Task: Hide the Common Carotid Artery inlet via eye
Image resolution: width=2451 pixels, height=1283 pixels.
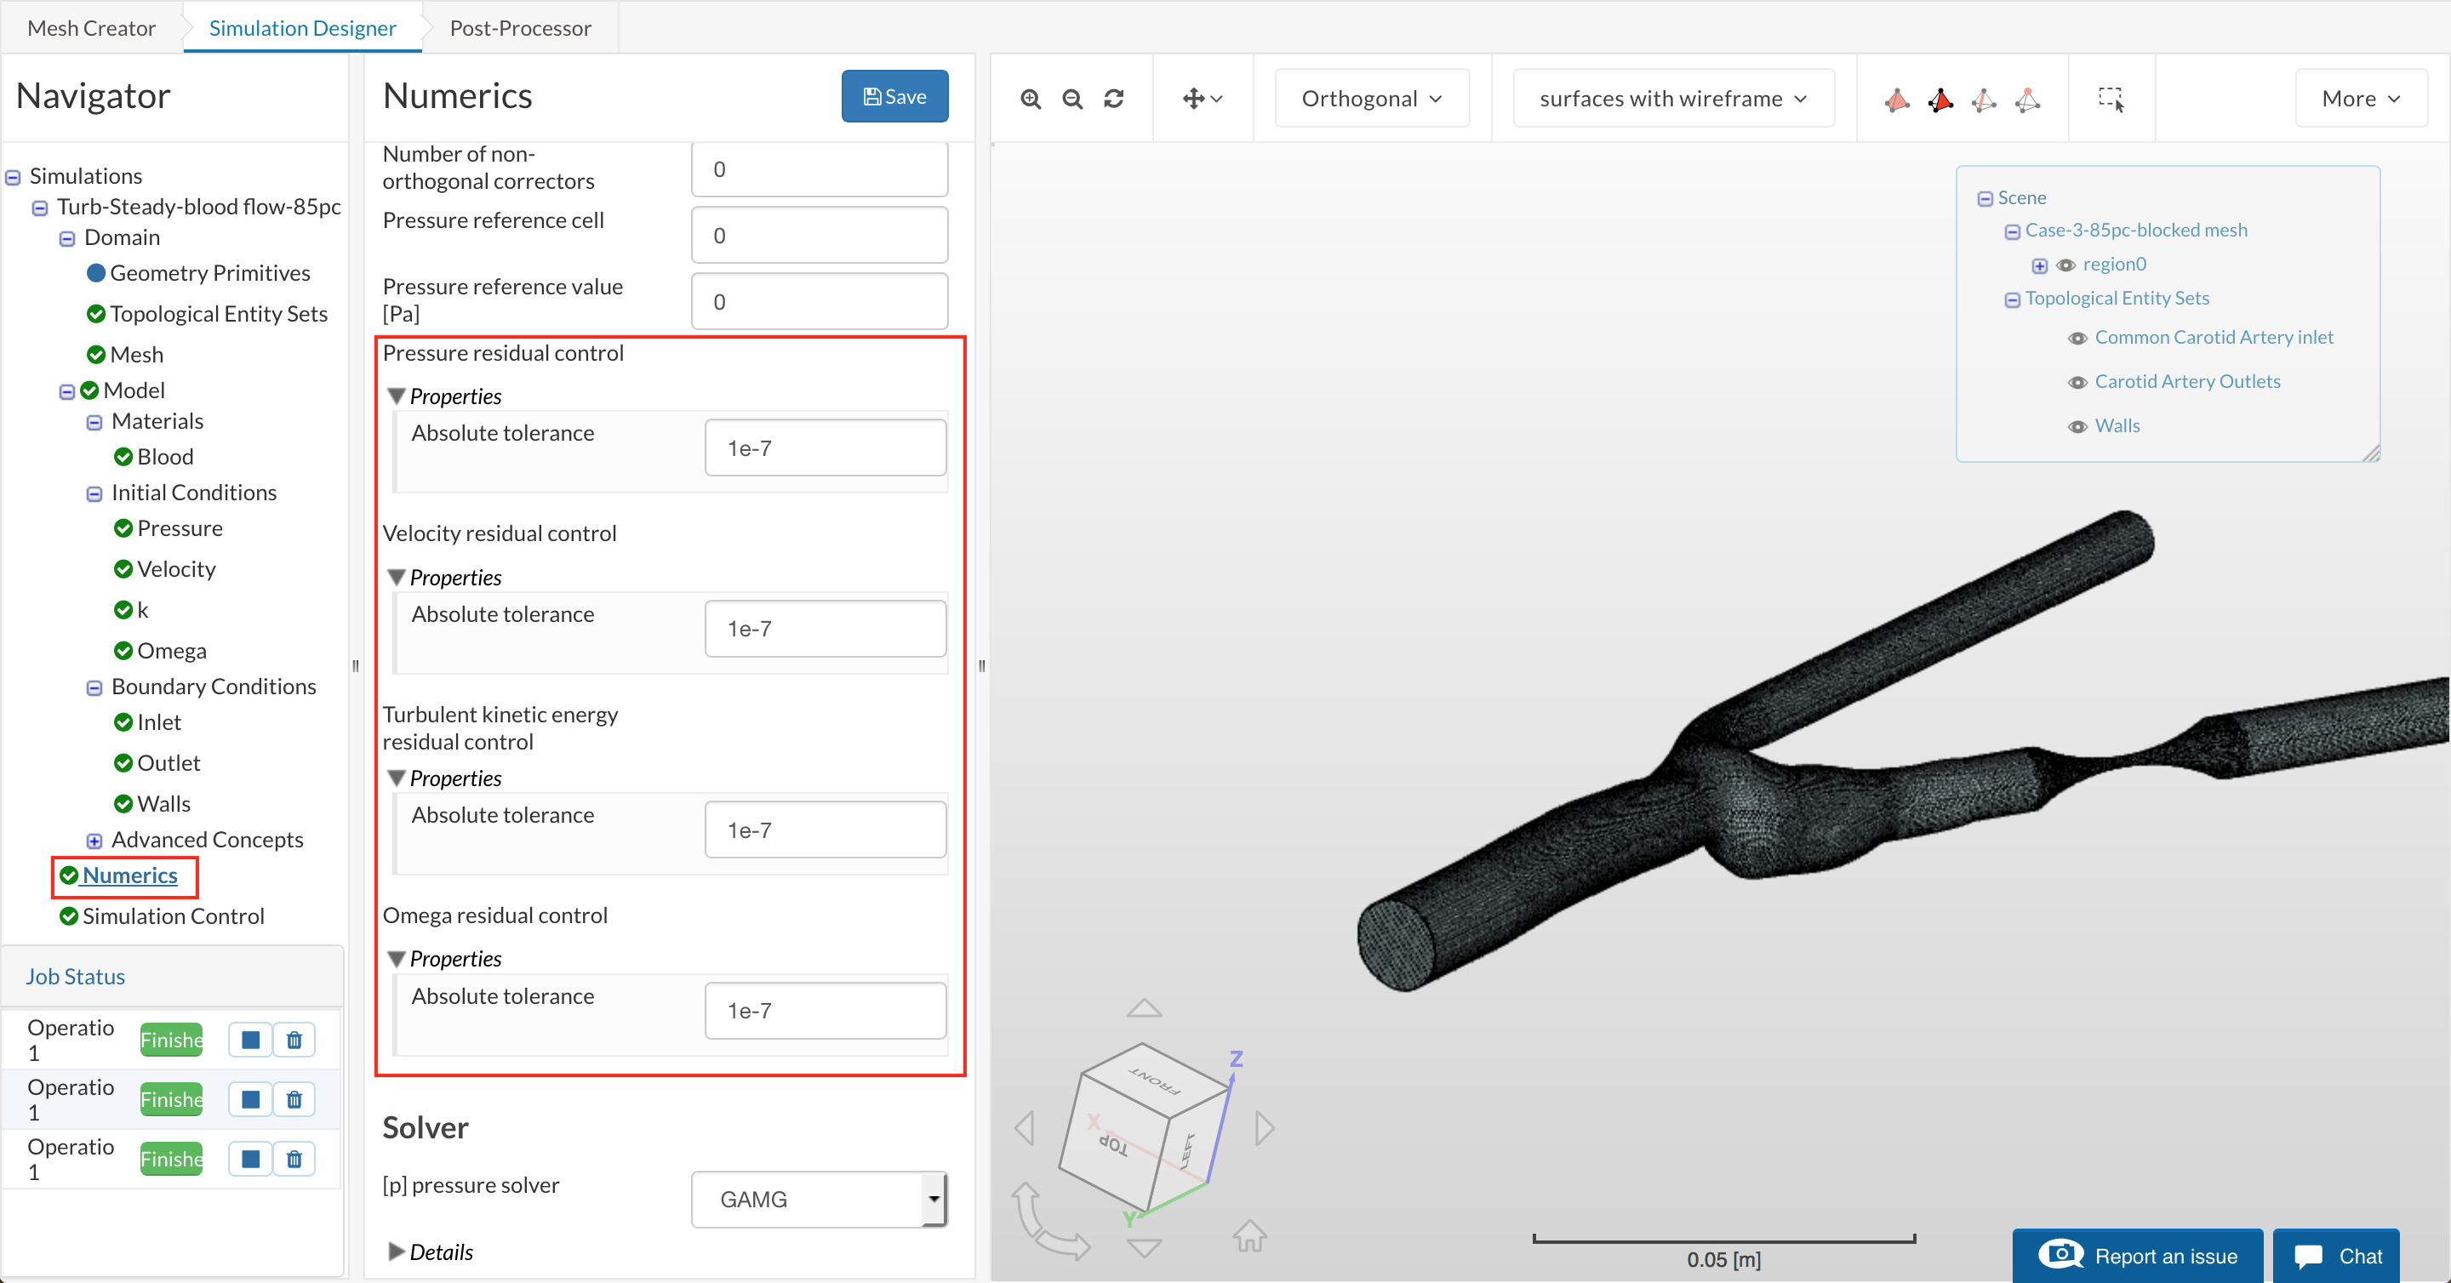Action: pyautogui.click(x=2077, y=339)
